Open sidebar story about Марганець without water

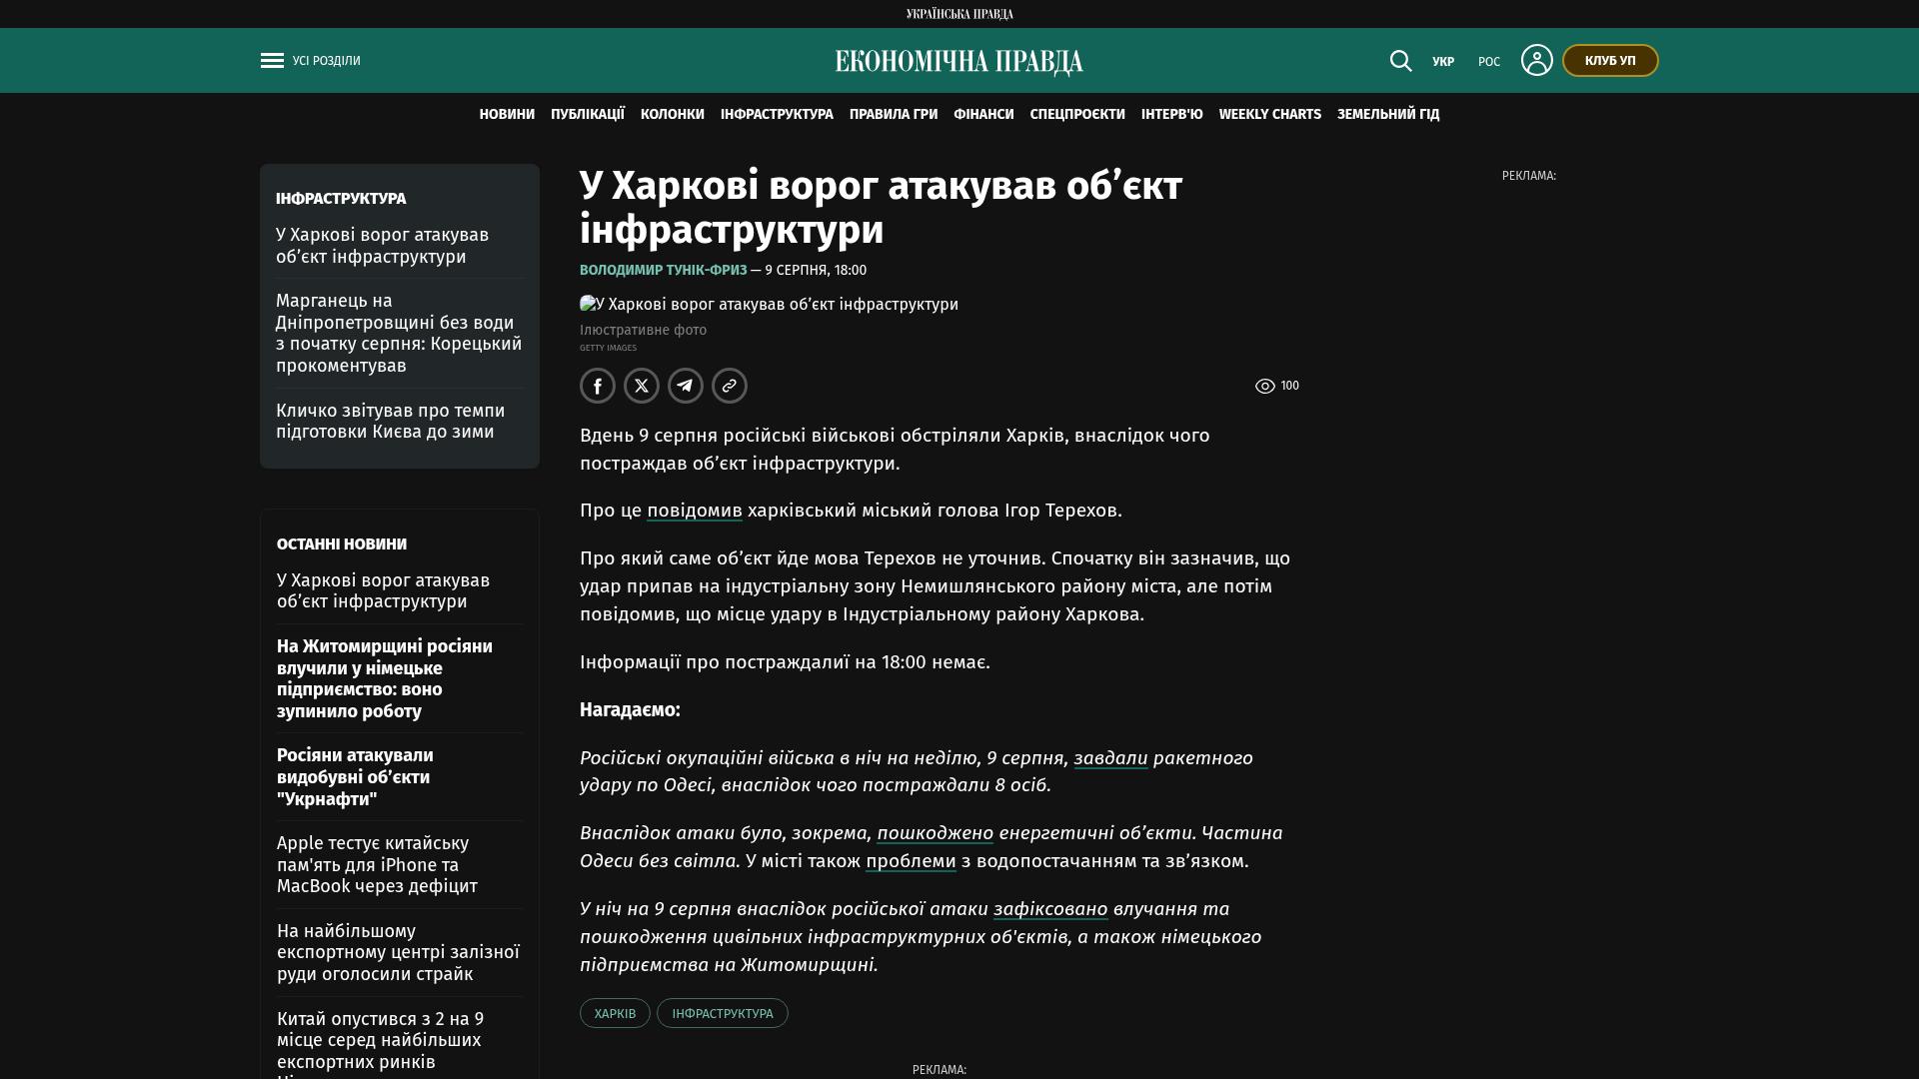tap(399, 334)
